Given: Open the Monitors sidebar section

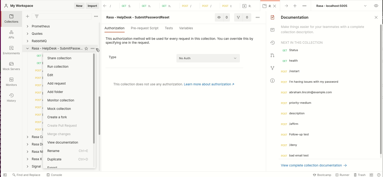Looking at the screenshot, I should (x=11, y=82).
